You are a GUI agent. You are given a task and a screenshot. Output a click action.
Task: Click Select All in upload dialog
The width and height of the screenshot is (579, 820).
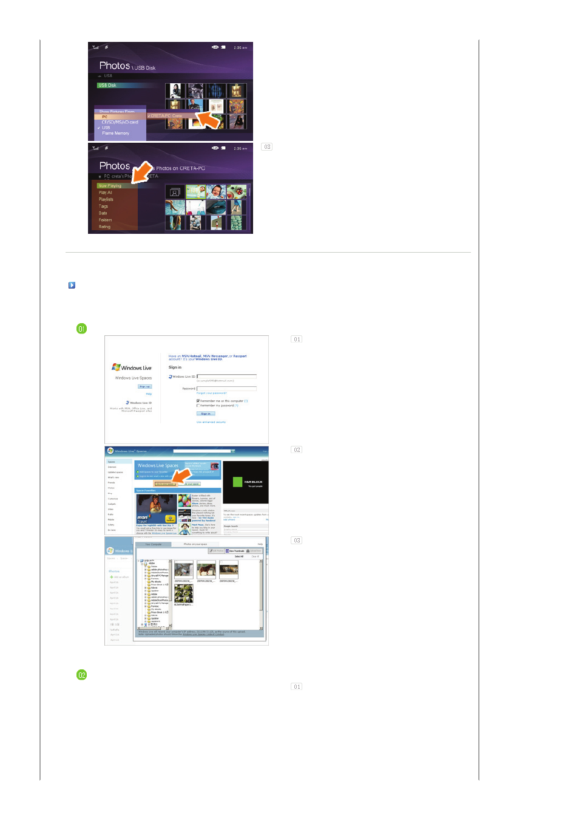(239, 556)
